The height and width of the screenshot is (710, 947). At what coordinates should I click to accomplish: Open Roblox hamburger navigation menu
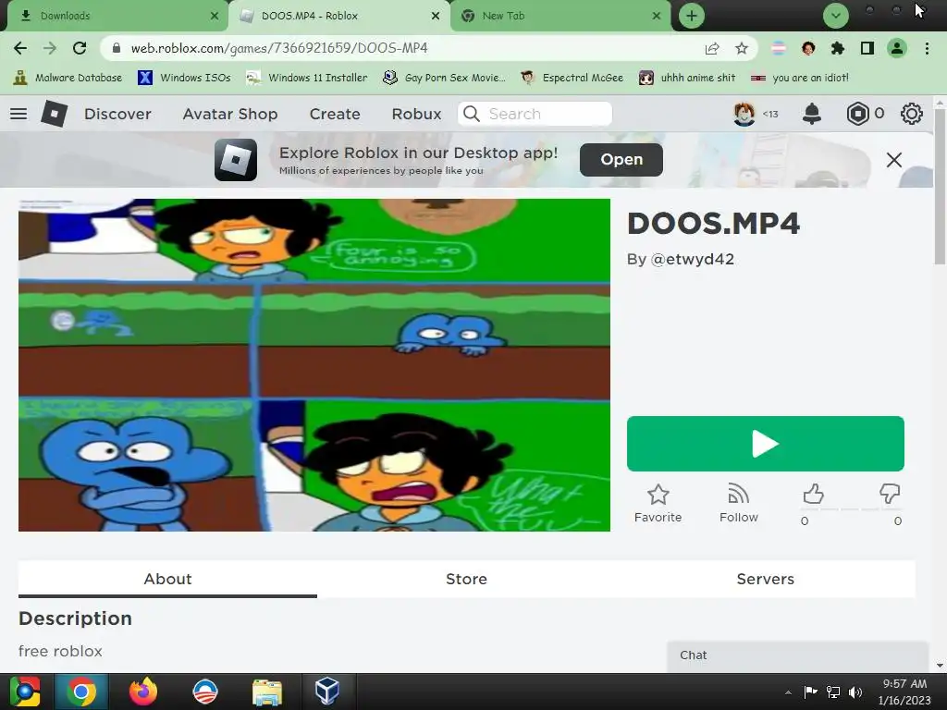pos(18,114)
